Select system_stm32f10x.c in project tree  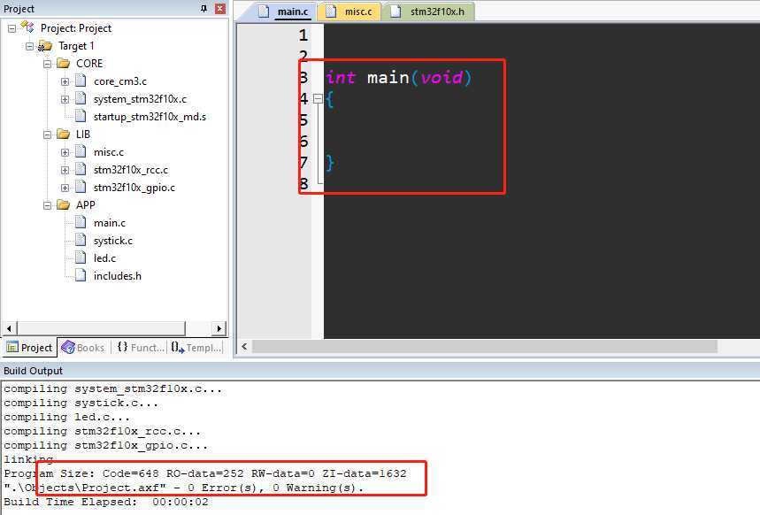(140, 99)
